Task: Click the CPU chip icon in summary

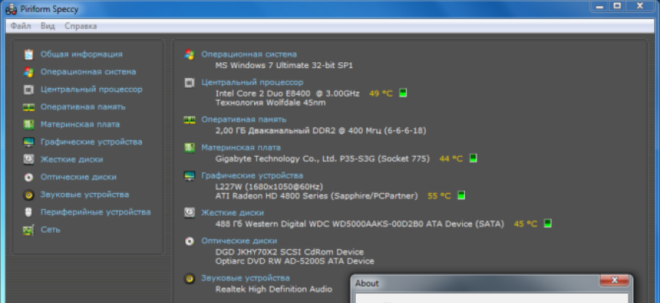Action: point(190,83)
